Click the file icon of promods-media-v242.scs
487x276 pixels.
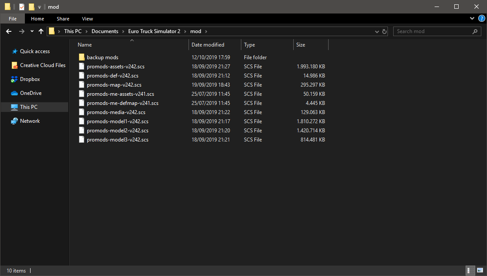[82, 112]
